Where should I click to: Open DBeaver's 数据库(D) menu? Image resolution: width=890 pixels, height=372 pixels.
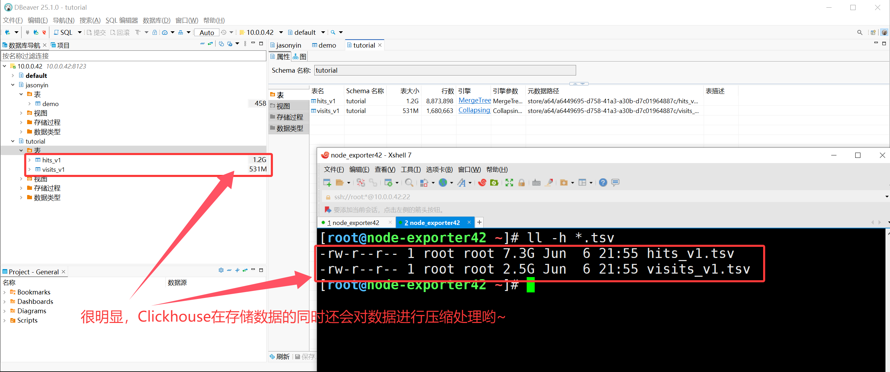click(156, 20)
